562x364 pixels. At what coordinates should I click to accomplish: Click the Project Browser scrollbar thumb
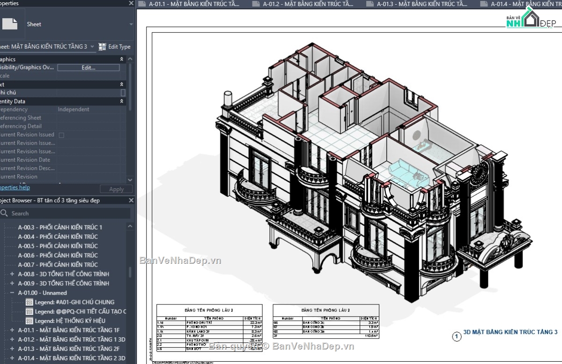coord(130,273)
